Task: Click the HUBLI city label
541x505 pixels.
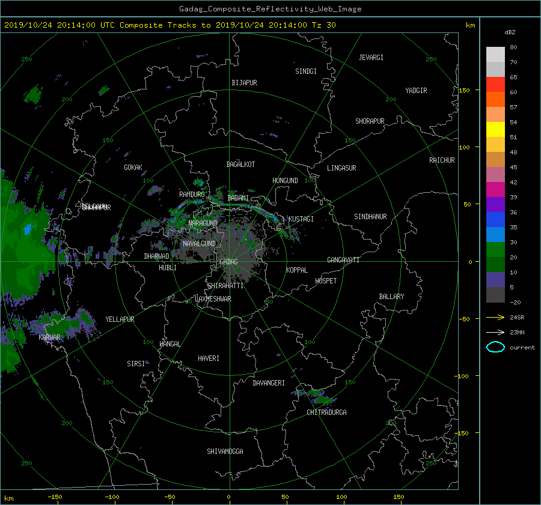Action: point(168,268)
